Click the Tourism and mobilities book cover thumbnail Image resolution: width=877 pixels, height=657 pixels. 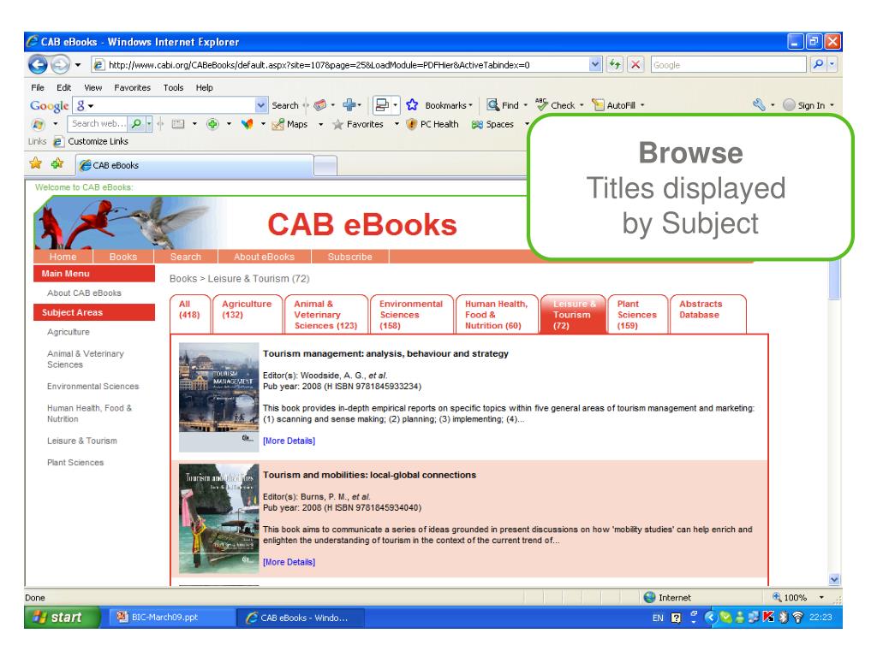tap(218, 518)
